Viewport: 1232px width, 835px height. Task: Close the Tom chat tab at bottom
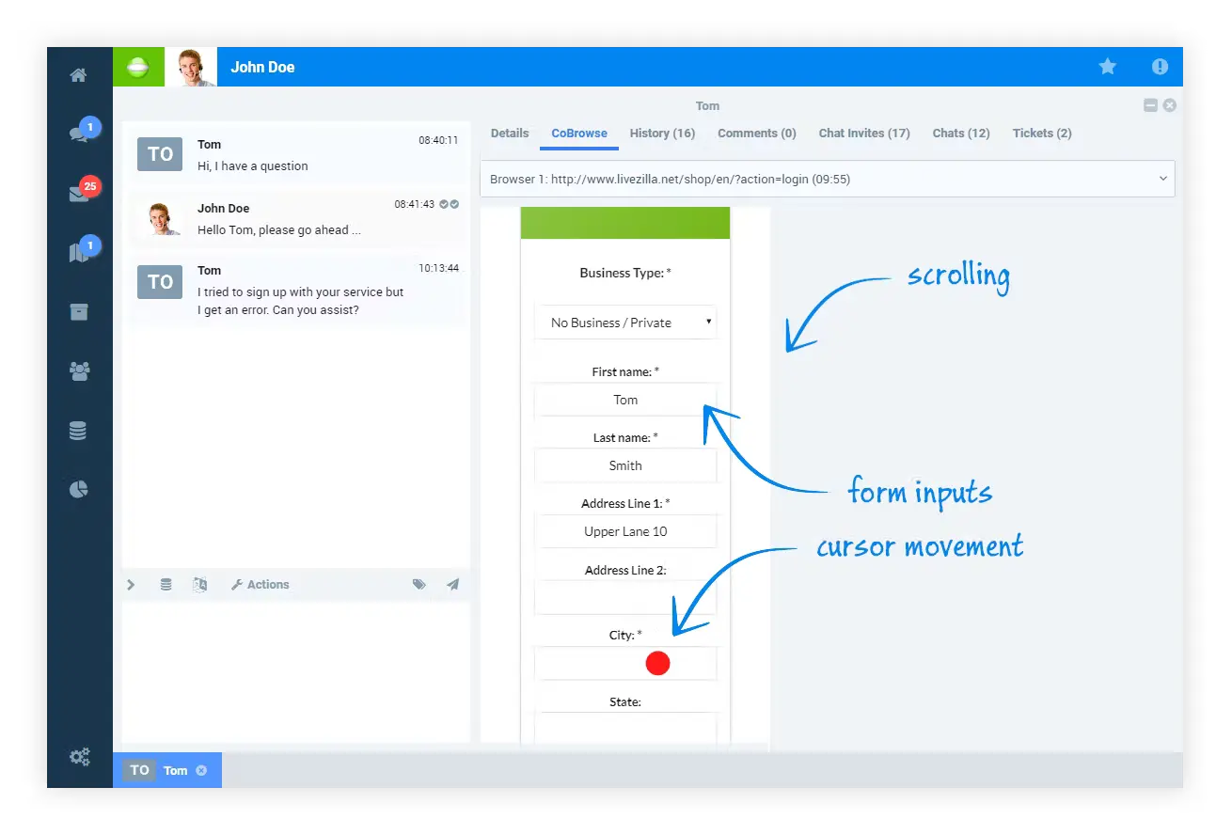[201, 770]
